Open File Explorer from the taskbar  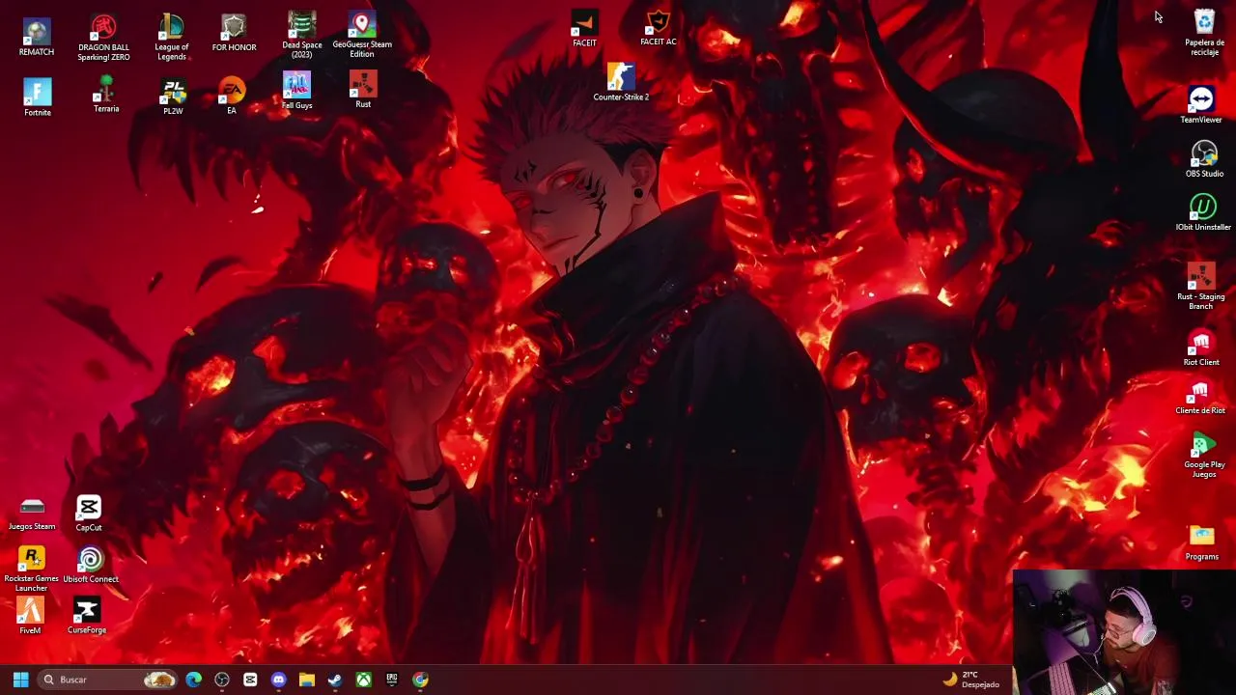[307, 680]
